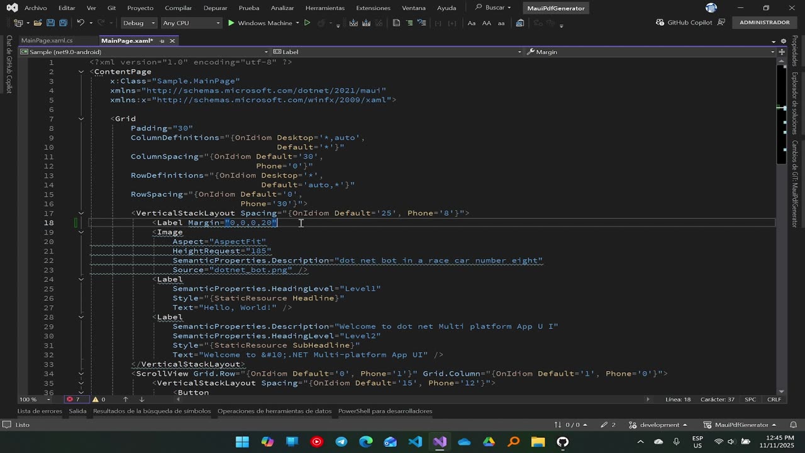805x453 pixels.
Task: Go to previous issue with the up arrow
Action: (x=125, y=399)
